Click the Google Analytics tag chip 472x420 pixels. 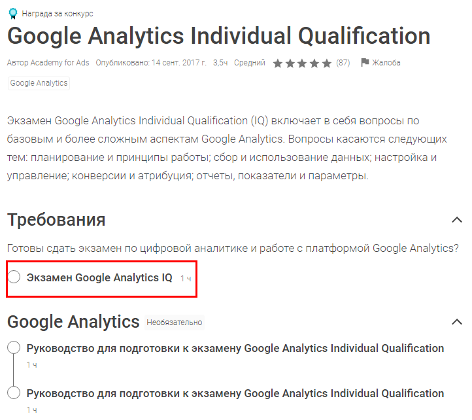(x=39, y=83)
